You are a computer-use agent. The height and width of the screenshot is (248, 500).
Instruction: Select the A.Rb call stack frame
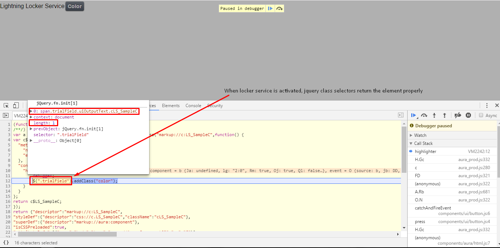tap(452, 192)
